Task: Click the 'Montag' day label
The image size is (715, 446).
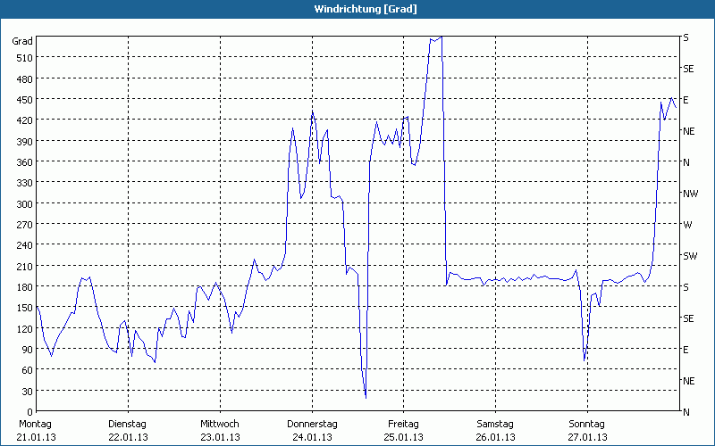Action: tap(35, 425)
